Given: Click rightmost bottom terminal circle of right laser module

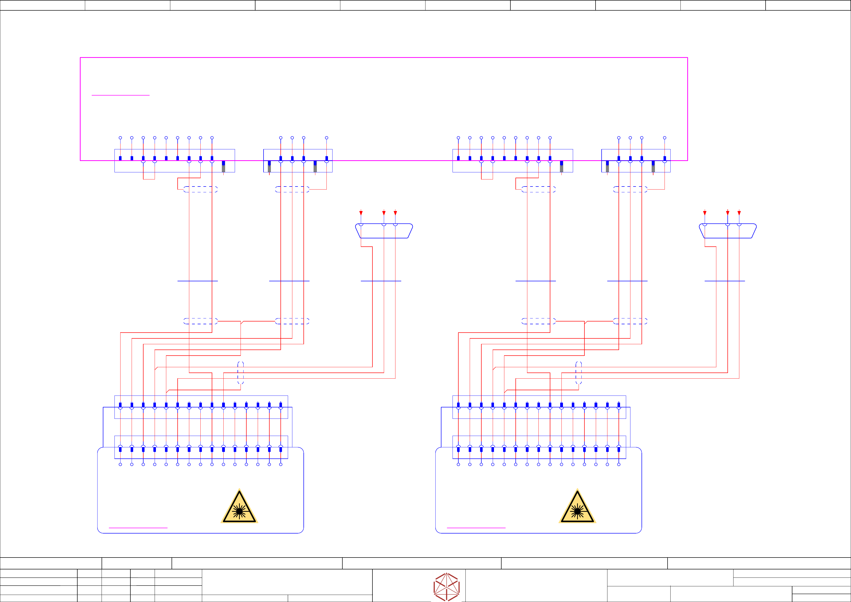Looking at the screenshot, I should (619, 465).
